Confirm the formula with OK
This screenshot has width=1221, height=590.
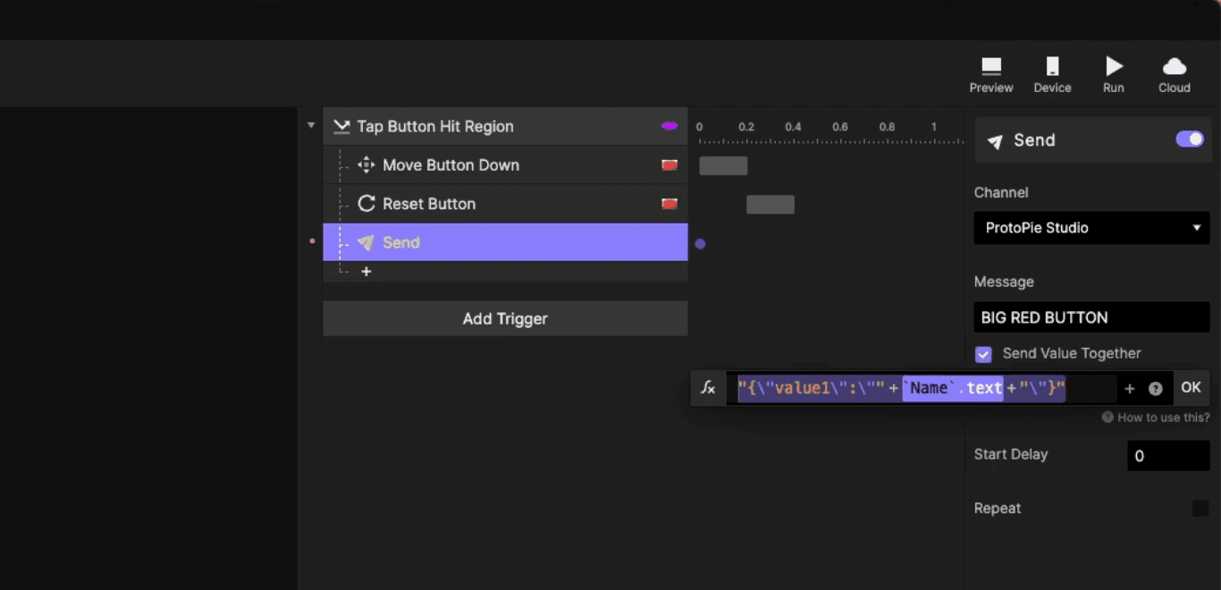pos(1191,388)
